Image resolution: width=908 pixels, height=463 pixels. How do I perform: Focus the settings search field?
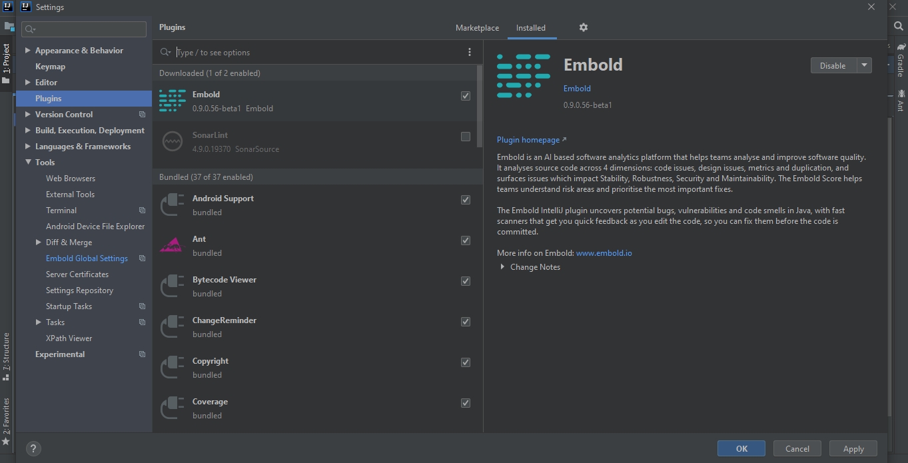coord(84,29)
